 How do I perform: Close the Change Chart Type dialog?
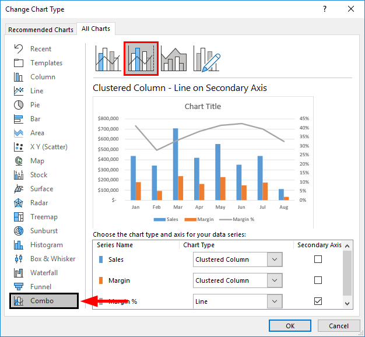point(351,9)
